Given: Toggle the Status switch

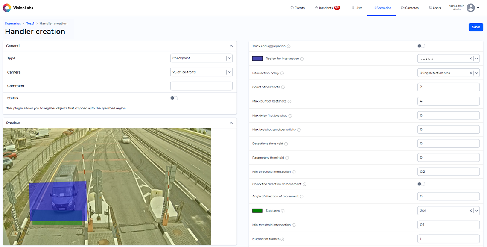Looking at the screenshot, I should coord(174,98).
